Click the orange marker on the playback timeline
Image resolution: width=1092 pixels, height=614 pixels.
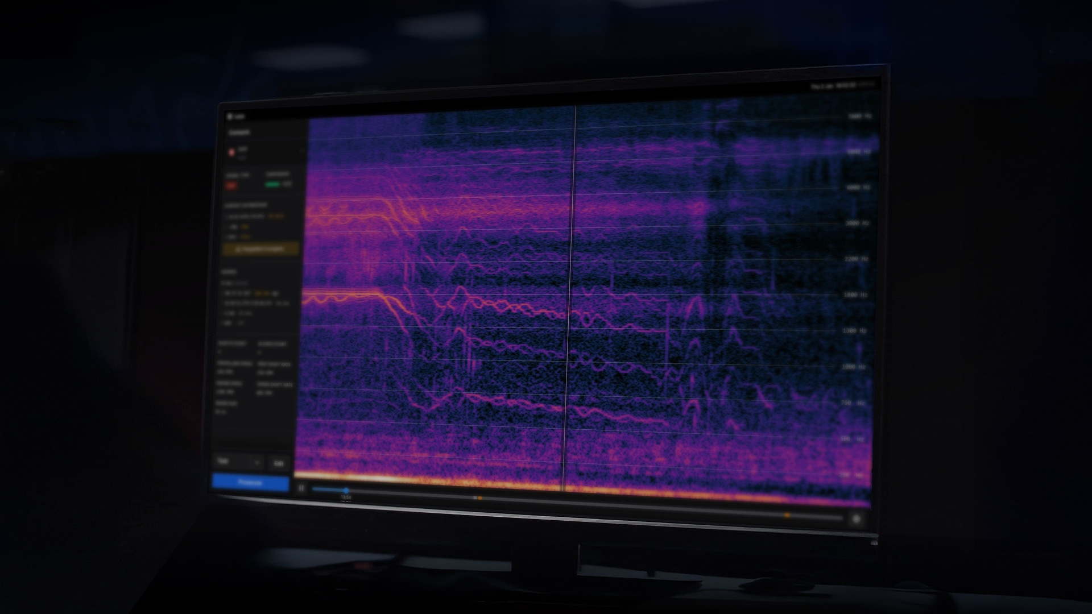[479, 498]
